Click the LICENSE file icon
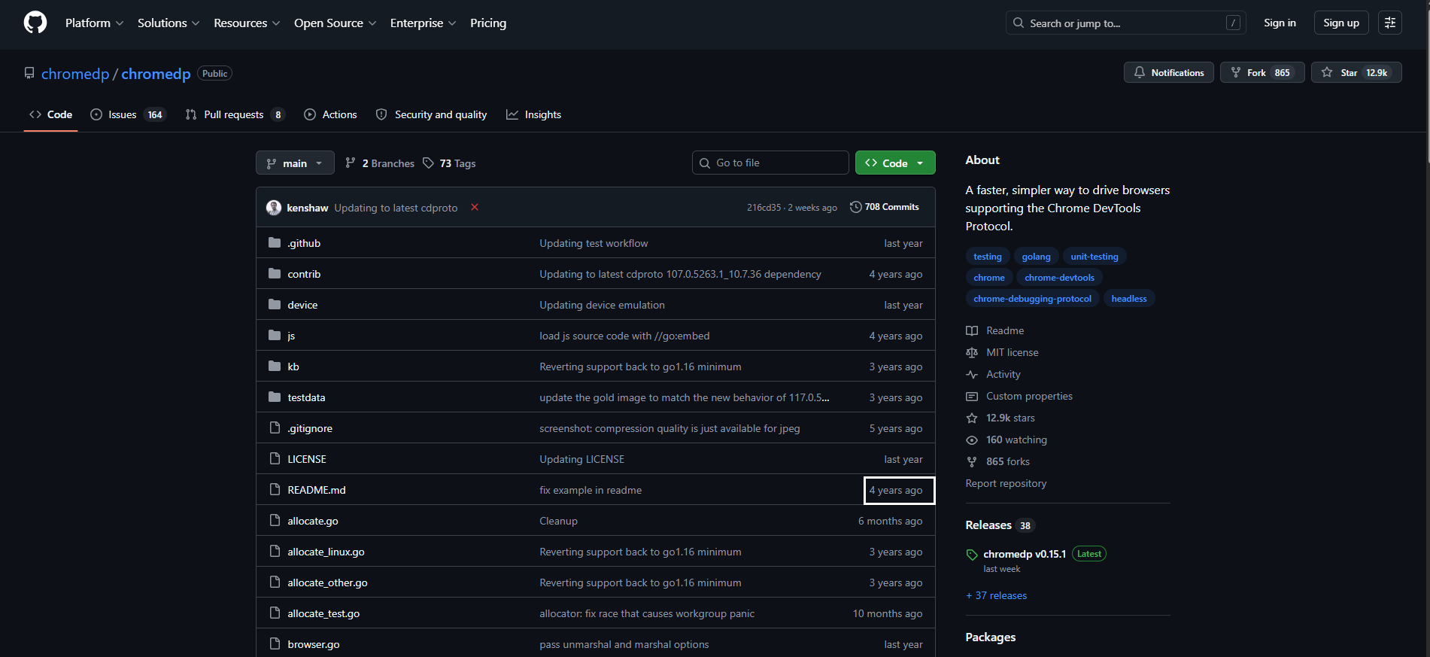1430x657 pixels. [x=275, y=458]
